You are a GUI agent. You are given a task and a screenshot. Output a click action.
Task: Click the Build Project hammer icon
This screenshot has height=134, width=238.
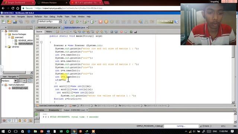tap(65, 22)
